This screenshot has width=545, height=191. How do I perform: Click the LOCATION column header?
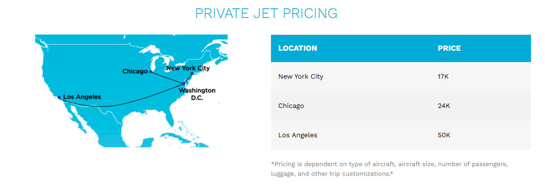pos(298,48)
